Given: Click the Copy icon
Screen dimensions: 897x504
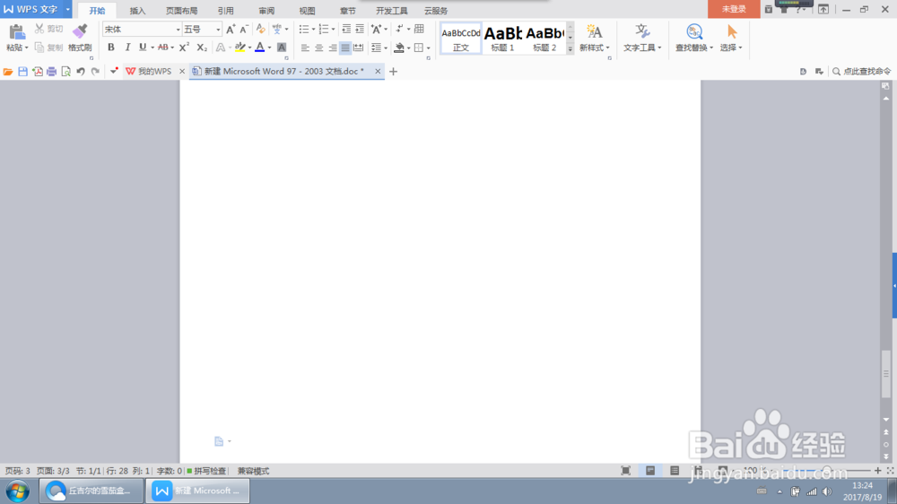Looking at the screenshot, I should [x=39, y=48].
